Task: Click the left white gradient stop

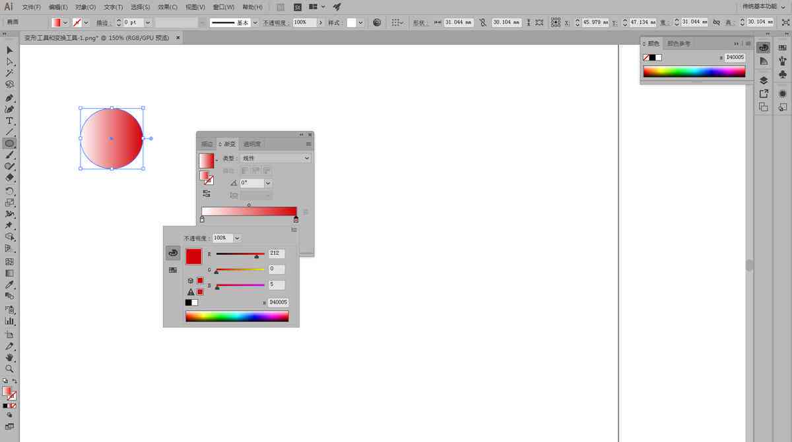Action: pos(202,219)
